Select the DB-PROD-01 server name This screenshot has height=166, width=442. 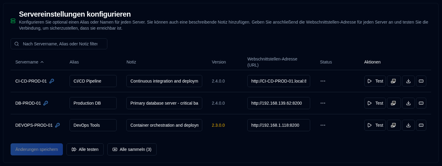(28, 103)
